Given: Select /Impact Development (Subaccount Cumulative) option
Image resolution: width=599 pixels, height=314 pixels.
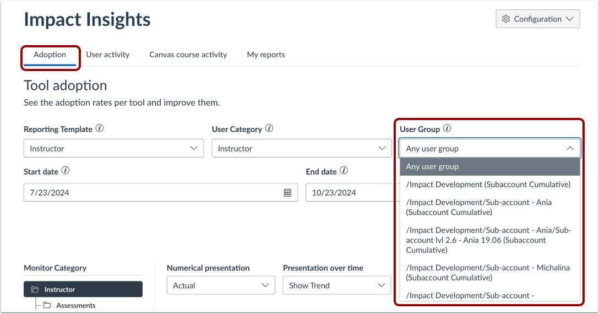Looking at the screenshot, I should pos(488,185).
